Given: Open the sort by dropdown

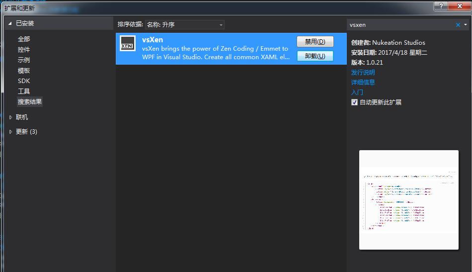Looking at the screenshot, I should pyautogui.click(x=184, y=25).
